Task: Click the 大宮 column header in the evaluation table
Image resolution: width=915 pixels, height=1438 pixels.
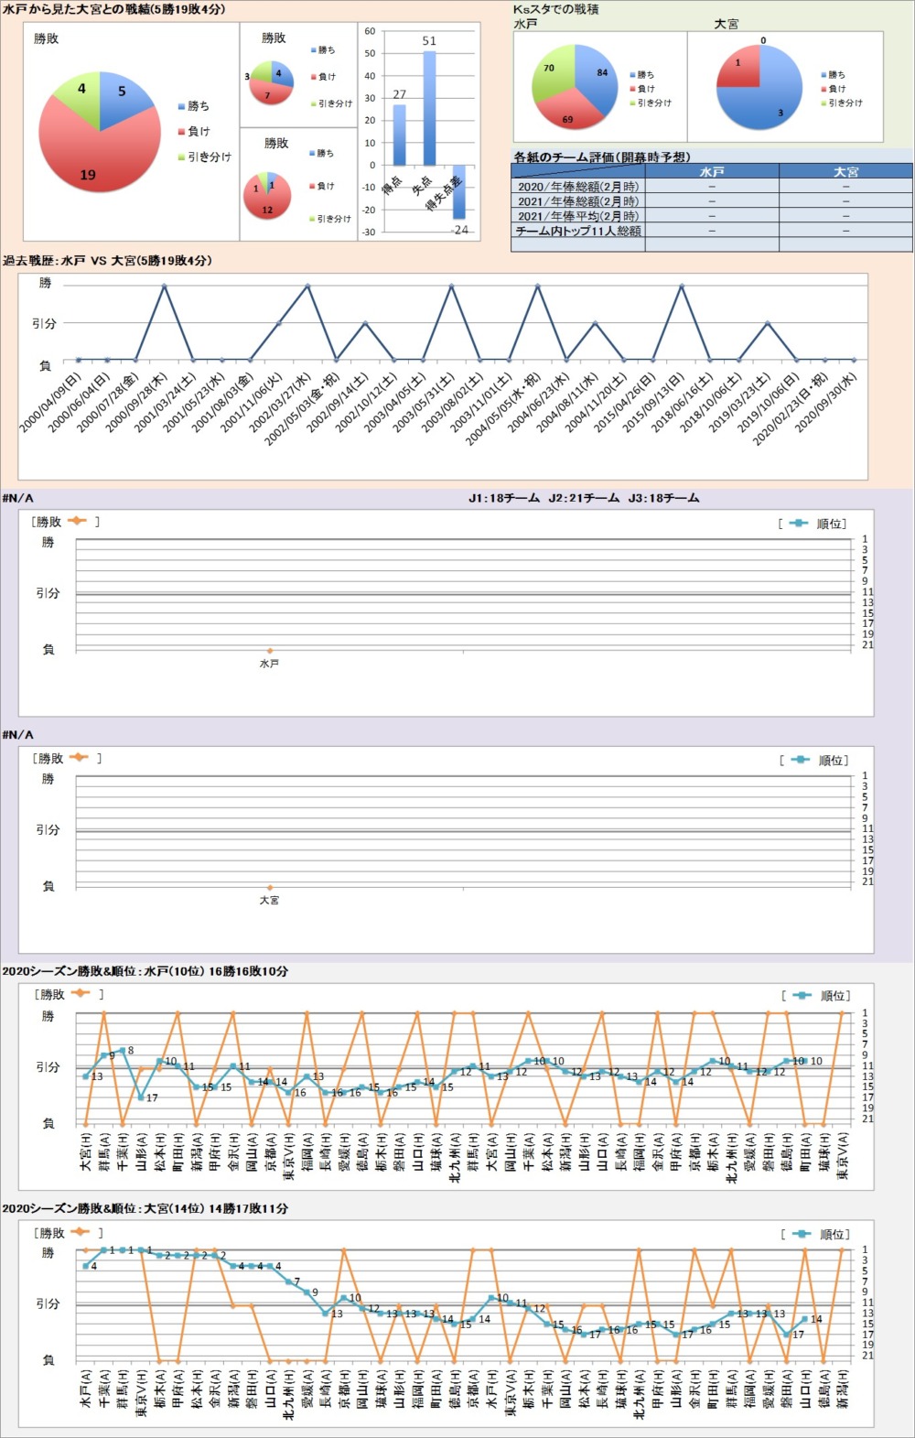Action: tap(845, 171)
